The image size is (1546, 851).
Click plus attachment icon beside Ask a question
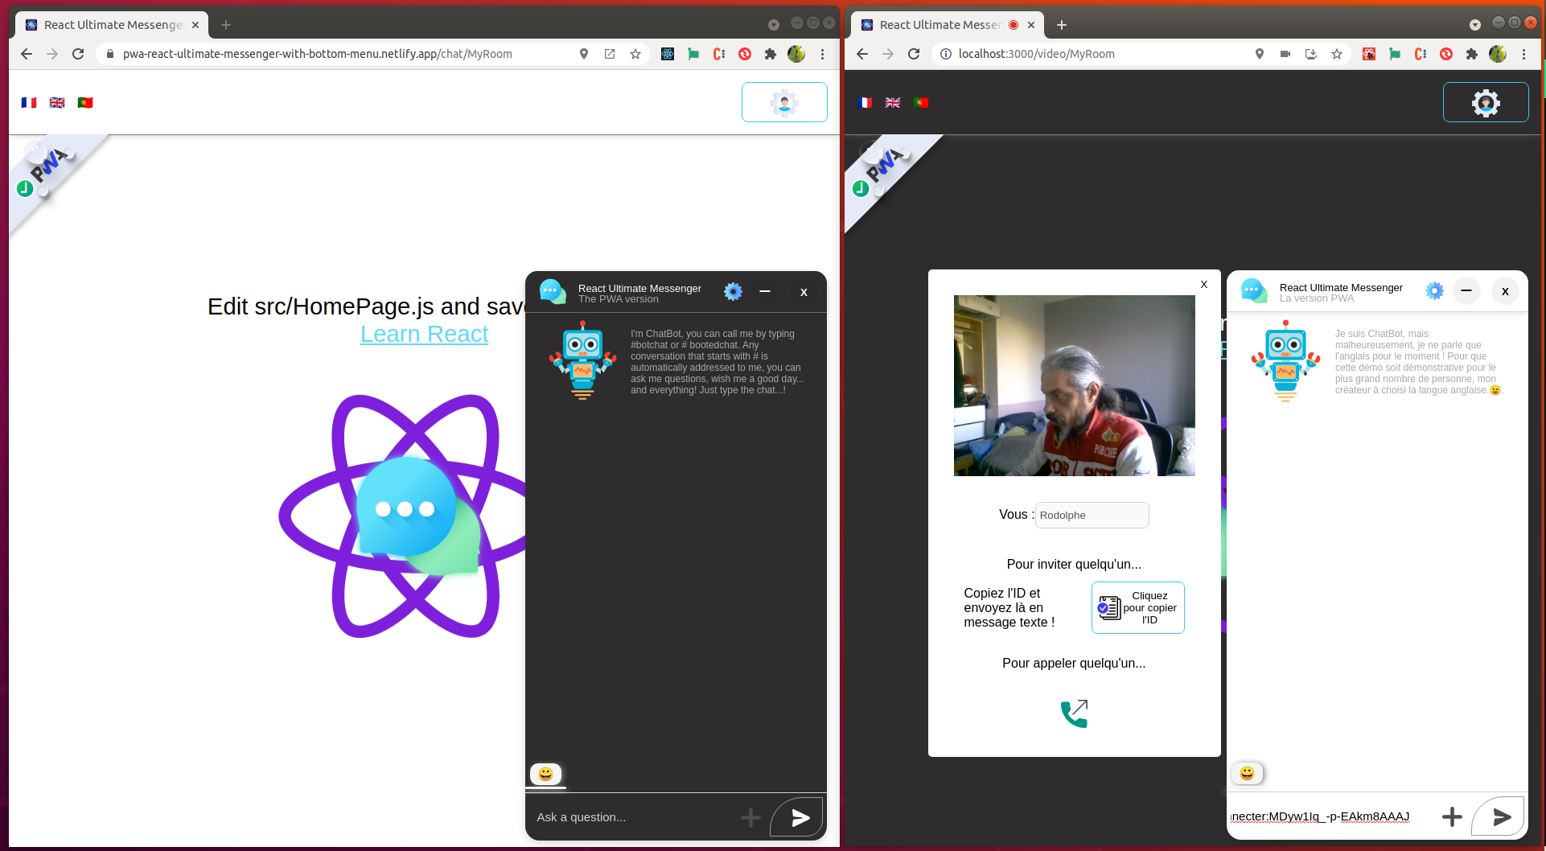coord(750,817)
